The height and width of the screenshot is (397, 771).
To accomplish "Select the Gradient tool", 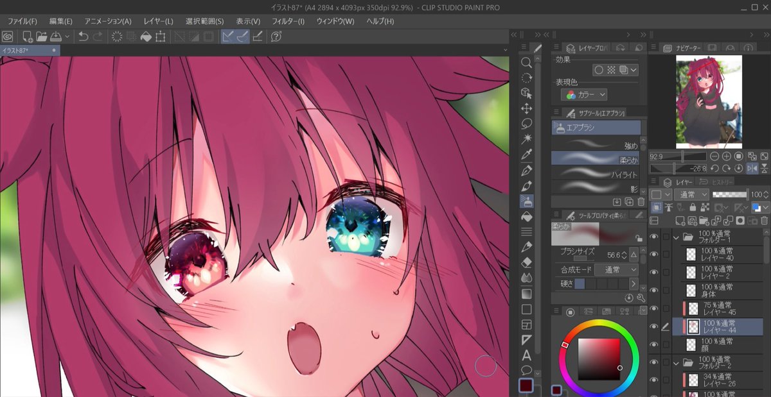I will pyautogui.click(x=526, y=294).
